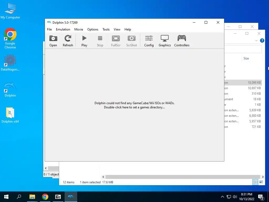The image size is (269, 202).
Task: Click the Chrome taskbar icon
Action: click(x=45, y=197)
